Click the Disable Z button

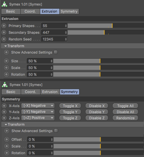97,118
